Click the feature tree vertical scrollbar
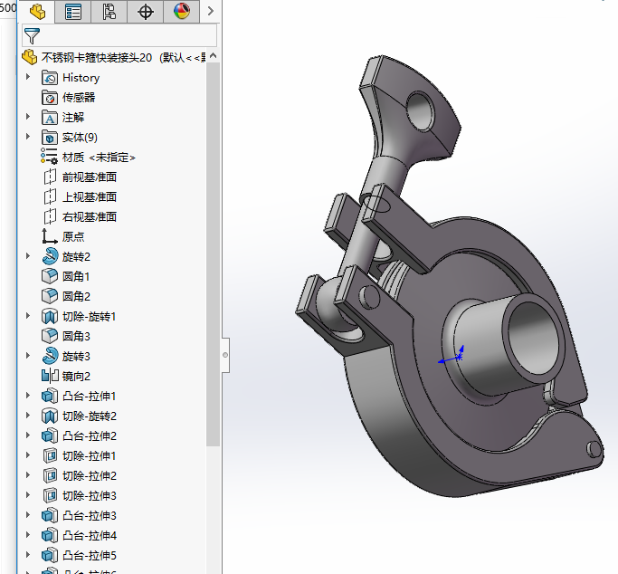618x574 pixels. tap(214, 254)
